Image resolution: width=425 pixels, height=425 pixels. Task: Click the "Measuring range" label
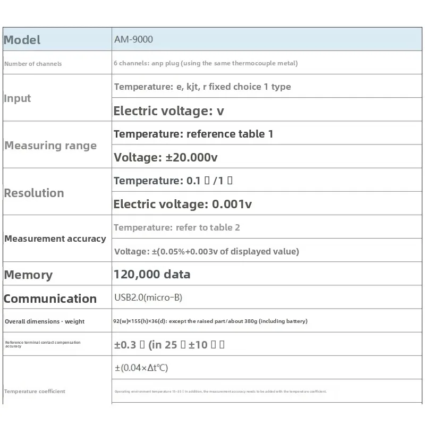click(x=50, y=146)
